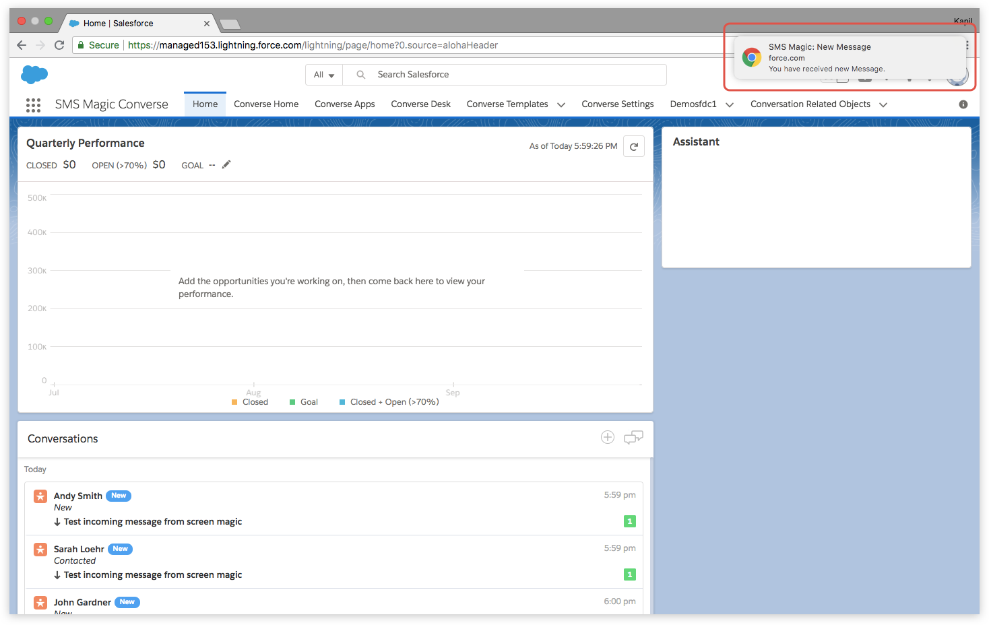Click the New badge beside Andy Smith
The width and height of the screenshot is (989, 625).
click(119, 496)
